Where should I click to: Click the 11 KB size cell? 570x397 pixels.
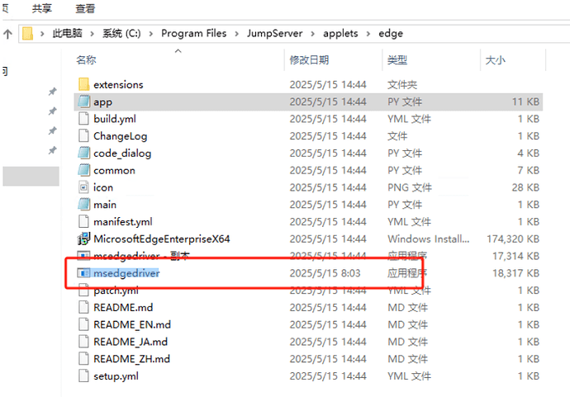click(x=526, y=102)
